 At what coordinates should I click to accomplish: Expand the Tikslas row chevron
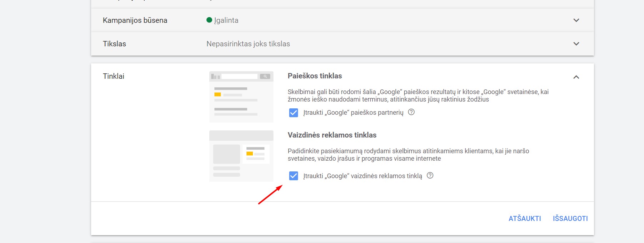point(576,44)
